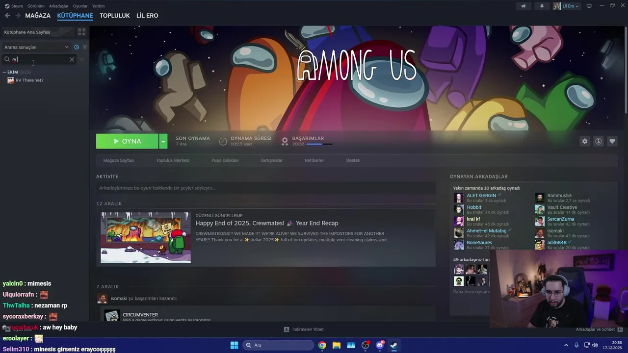Open the Destek link
This screenshot has width=628, height=353.
coord(353,160)
